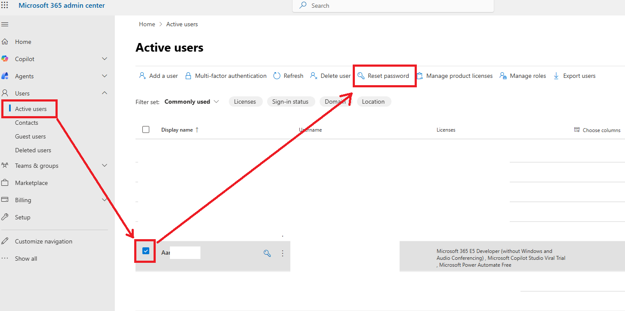Tick the select-all checkbox in table header
Viewport: 625px width, 311px height.
click(146, 129)
